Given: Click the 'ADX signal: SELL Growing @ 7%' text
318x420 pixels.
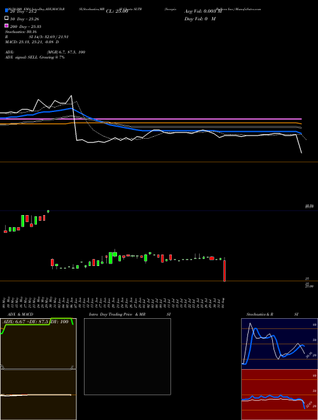Looking at the screenshot, I should tap(35, 57).
